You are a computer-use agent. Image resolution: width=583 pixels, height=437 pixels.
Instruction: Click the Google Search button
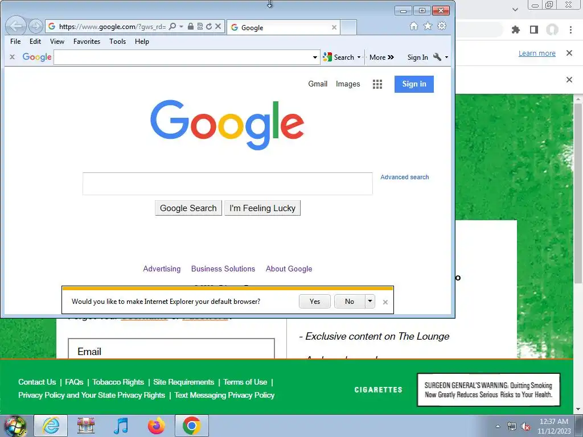(x=188, y=208)
